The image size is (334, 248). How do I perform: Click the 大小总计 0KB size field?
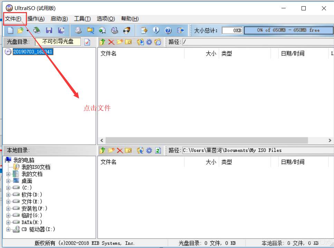pyautogui.click(x=232, y=30)
